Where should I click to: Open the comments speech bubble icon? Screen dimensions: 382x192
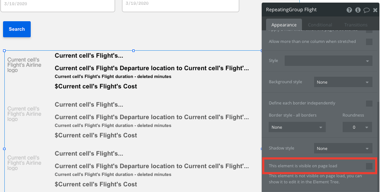[366, 10]
